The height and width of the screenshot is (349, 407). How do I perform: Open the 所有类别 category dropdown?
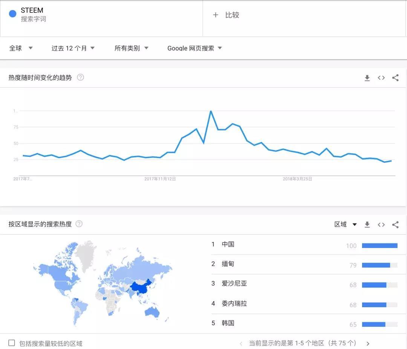132,48
